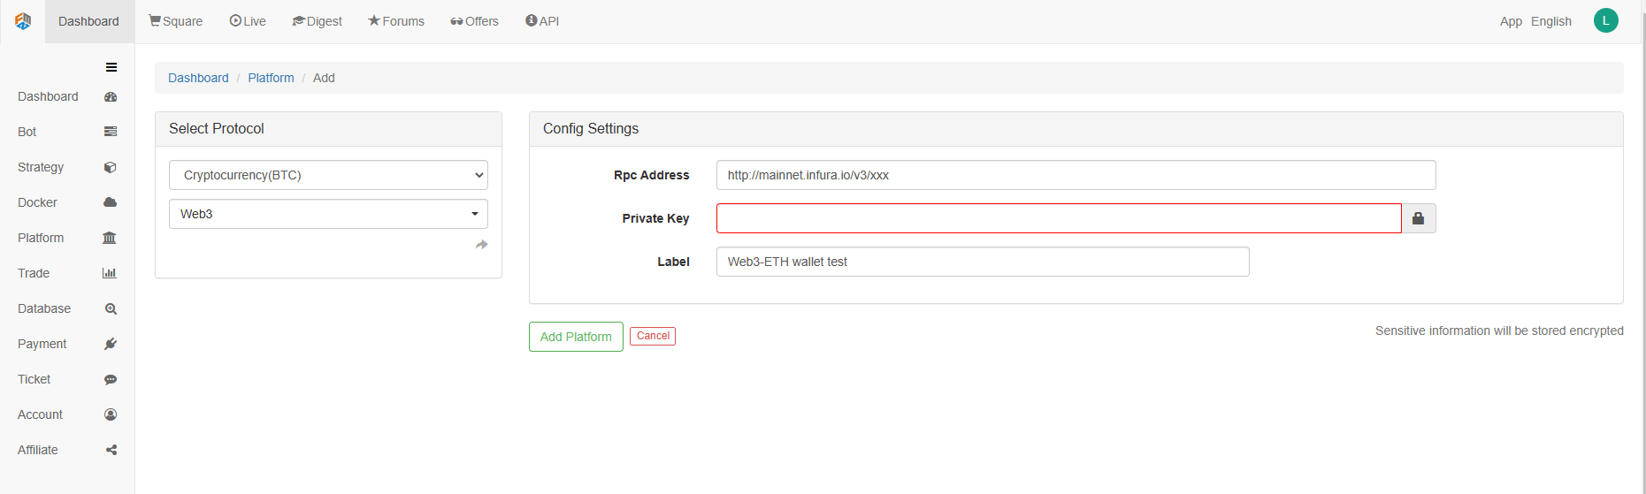Click the hamburger menu icon in sidebar
This screenshot has height=494, width=1646.
pos(111,67)
